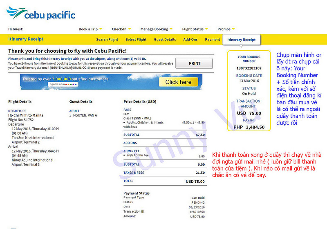The height and width of the screenshot is (229, 327).
Task: Expand the Check-In dropdown arrow
Action: pos(130,29)
